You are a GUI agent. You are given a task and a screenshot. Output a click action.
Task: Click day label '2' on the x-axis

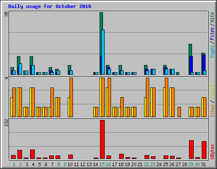click(x=20, y=164)
